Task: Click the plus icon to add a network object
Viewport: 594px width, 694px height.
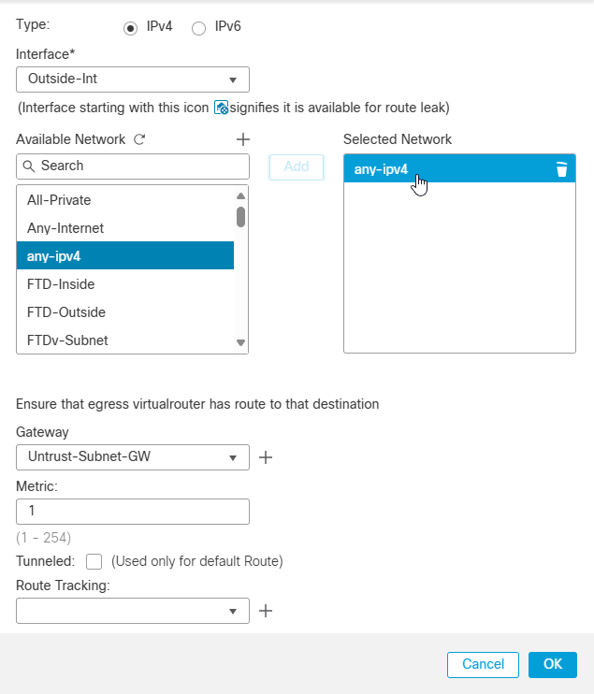Action: 243,139
